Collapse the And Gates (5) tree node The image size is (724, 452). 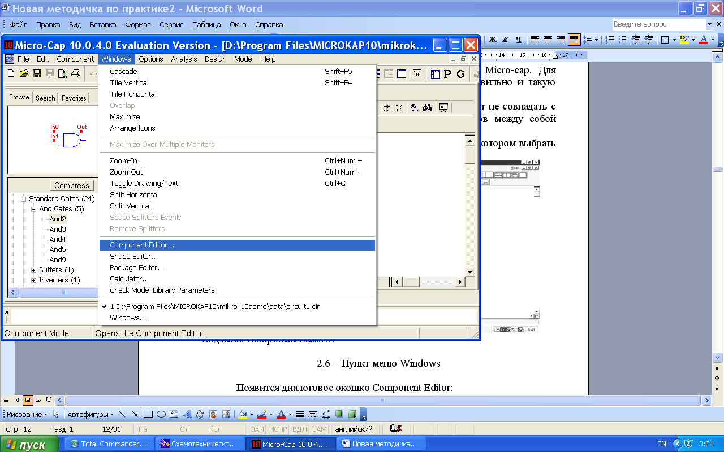34,209
